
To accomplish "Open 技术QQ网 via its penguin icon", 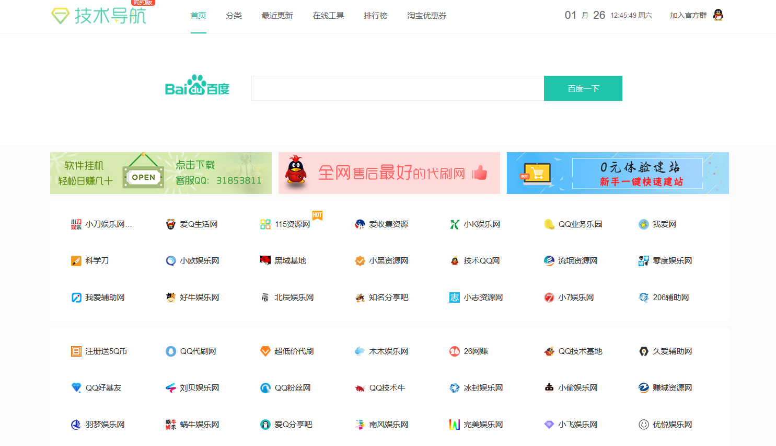I will click(x=454, y=260).
